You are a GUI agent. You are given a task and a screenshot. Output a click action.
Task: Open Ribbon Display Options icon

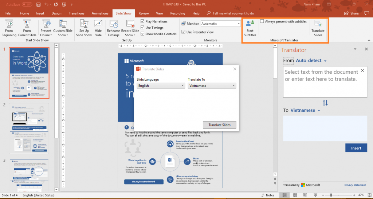point(329,4)
